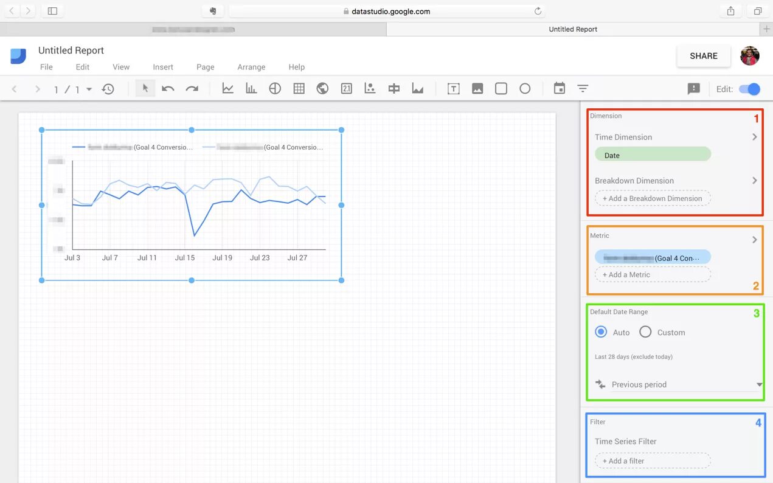Open the View menu
The width and height of the screenshot is (773, 483).
[x=121, y=67]
